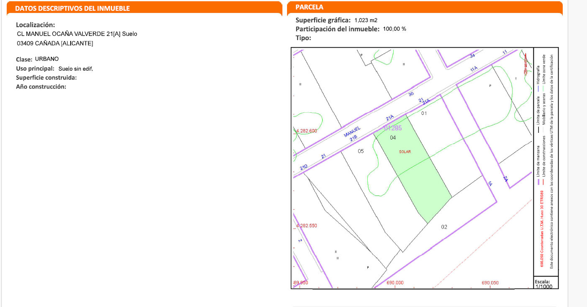Screen dimensions: 587x307
Task: Click the purple 'Límite de manzana' legend line
Action: click(x=538, y=182)
